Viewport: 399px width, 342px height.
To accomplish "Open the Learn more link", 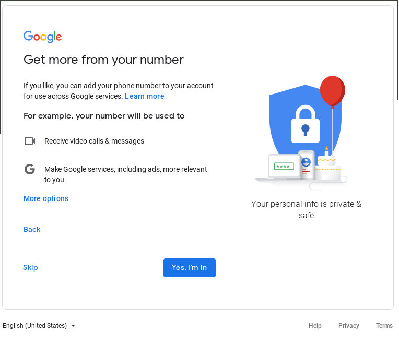I will pos(145,96).
